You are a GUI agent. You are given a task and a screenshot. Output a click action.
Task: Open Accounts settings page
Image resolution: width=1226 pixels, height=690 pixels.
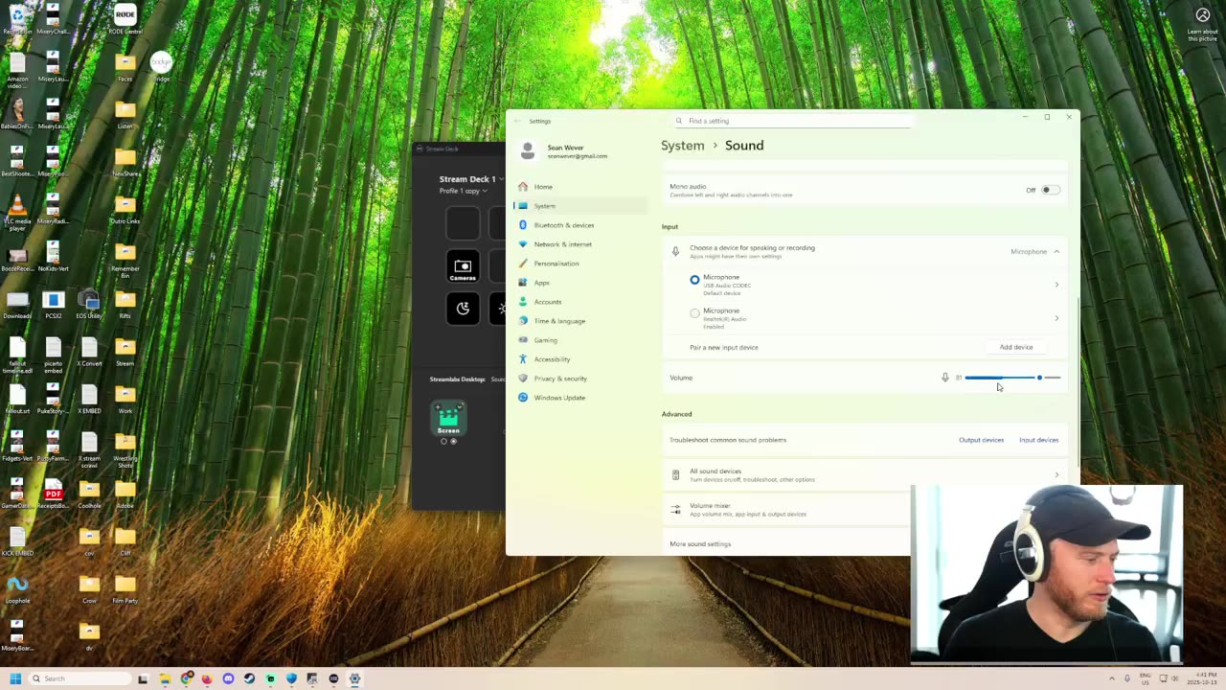580,302
